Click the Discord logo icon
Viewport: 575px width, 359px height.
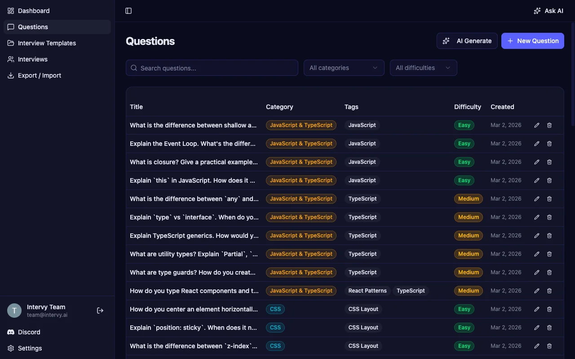[x=10, y=332]
